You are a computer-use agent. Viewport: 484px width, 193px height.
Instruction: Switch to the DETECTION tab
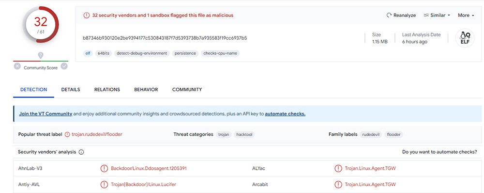pyautogui.click(x=34, y=90)
